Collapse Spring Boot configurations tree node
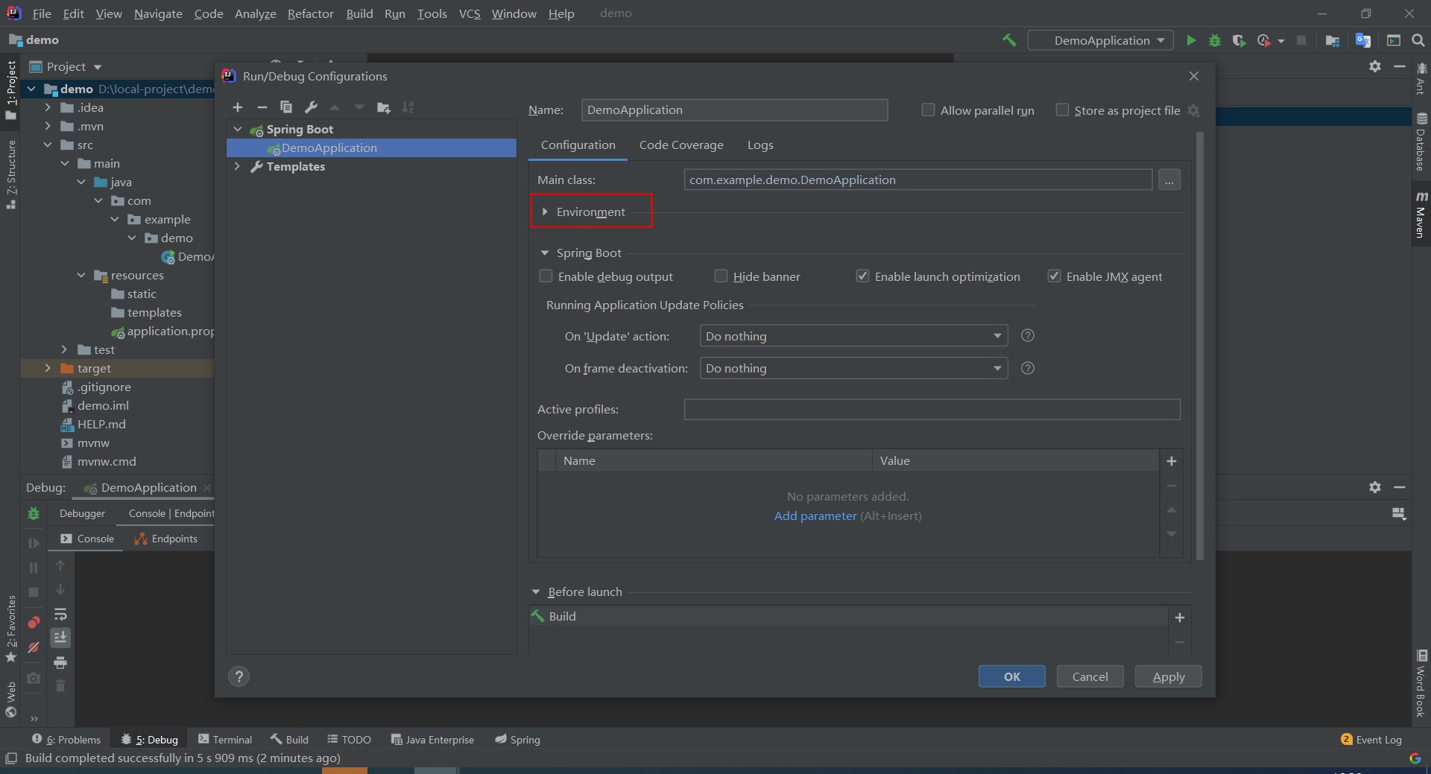The image size is (1431, 774). tap(237, 129)
